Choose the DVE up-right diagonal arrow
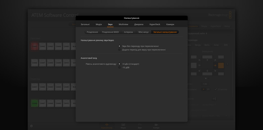 (x=215, y=60)
